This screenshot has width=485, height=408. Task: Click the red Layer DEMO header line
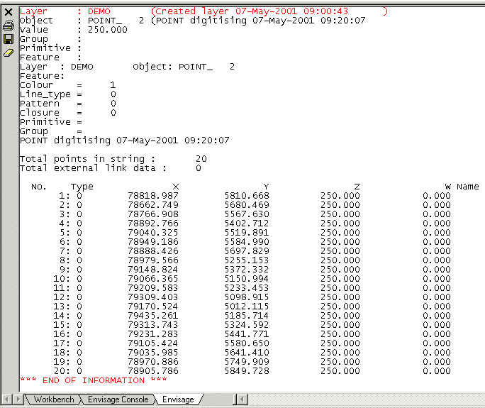point(204,11)
